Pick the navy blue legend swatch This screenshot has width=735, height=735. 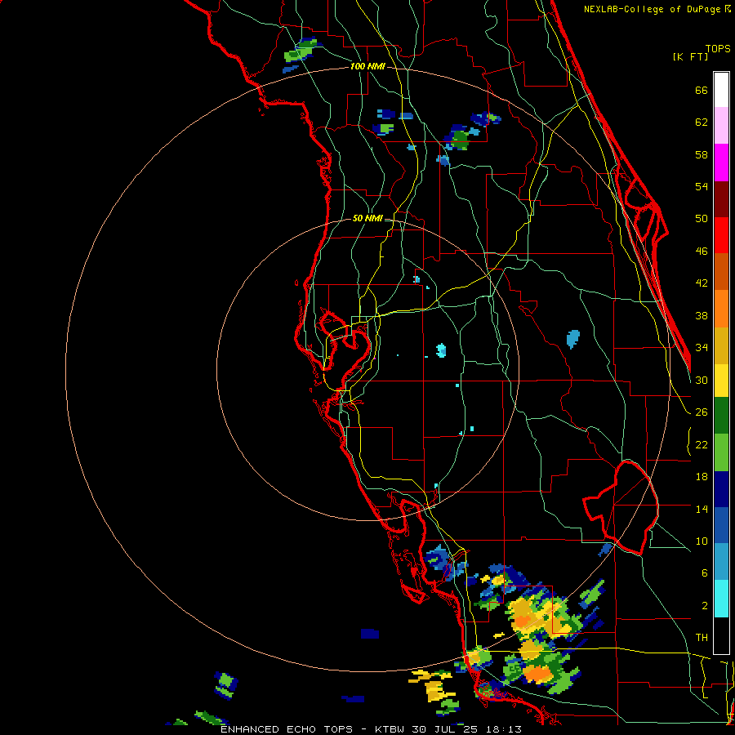click(x=721, y=489)
